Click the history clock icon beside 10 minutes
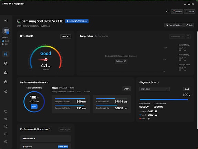 coord(188,36)
